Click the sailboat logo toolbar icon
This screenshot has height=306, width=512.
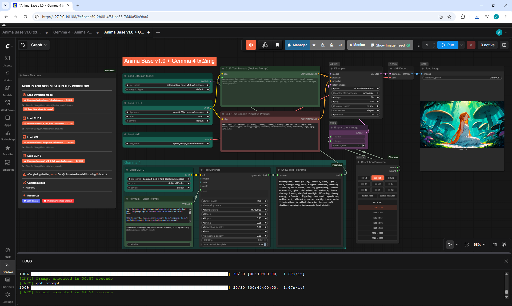(265, 45)
